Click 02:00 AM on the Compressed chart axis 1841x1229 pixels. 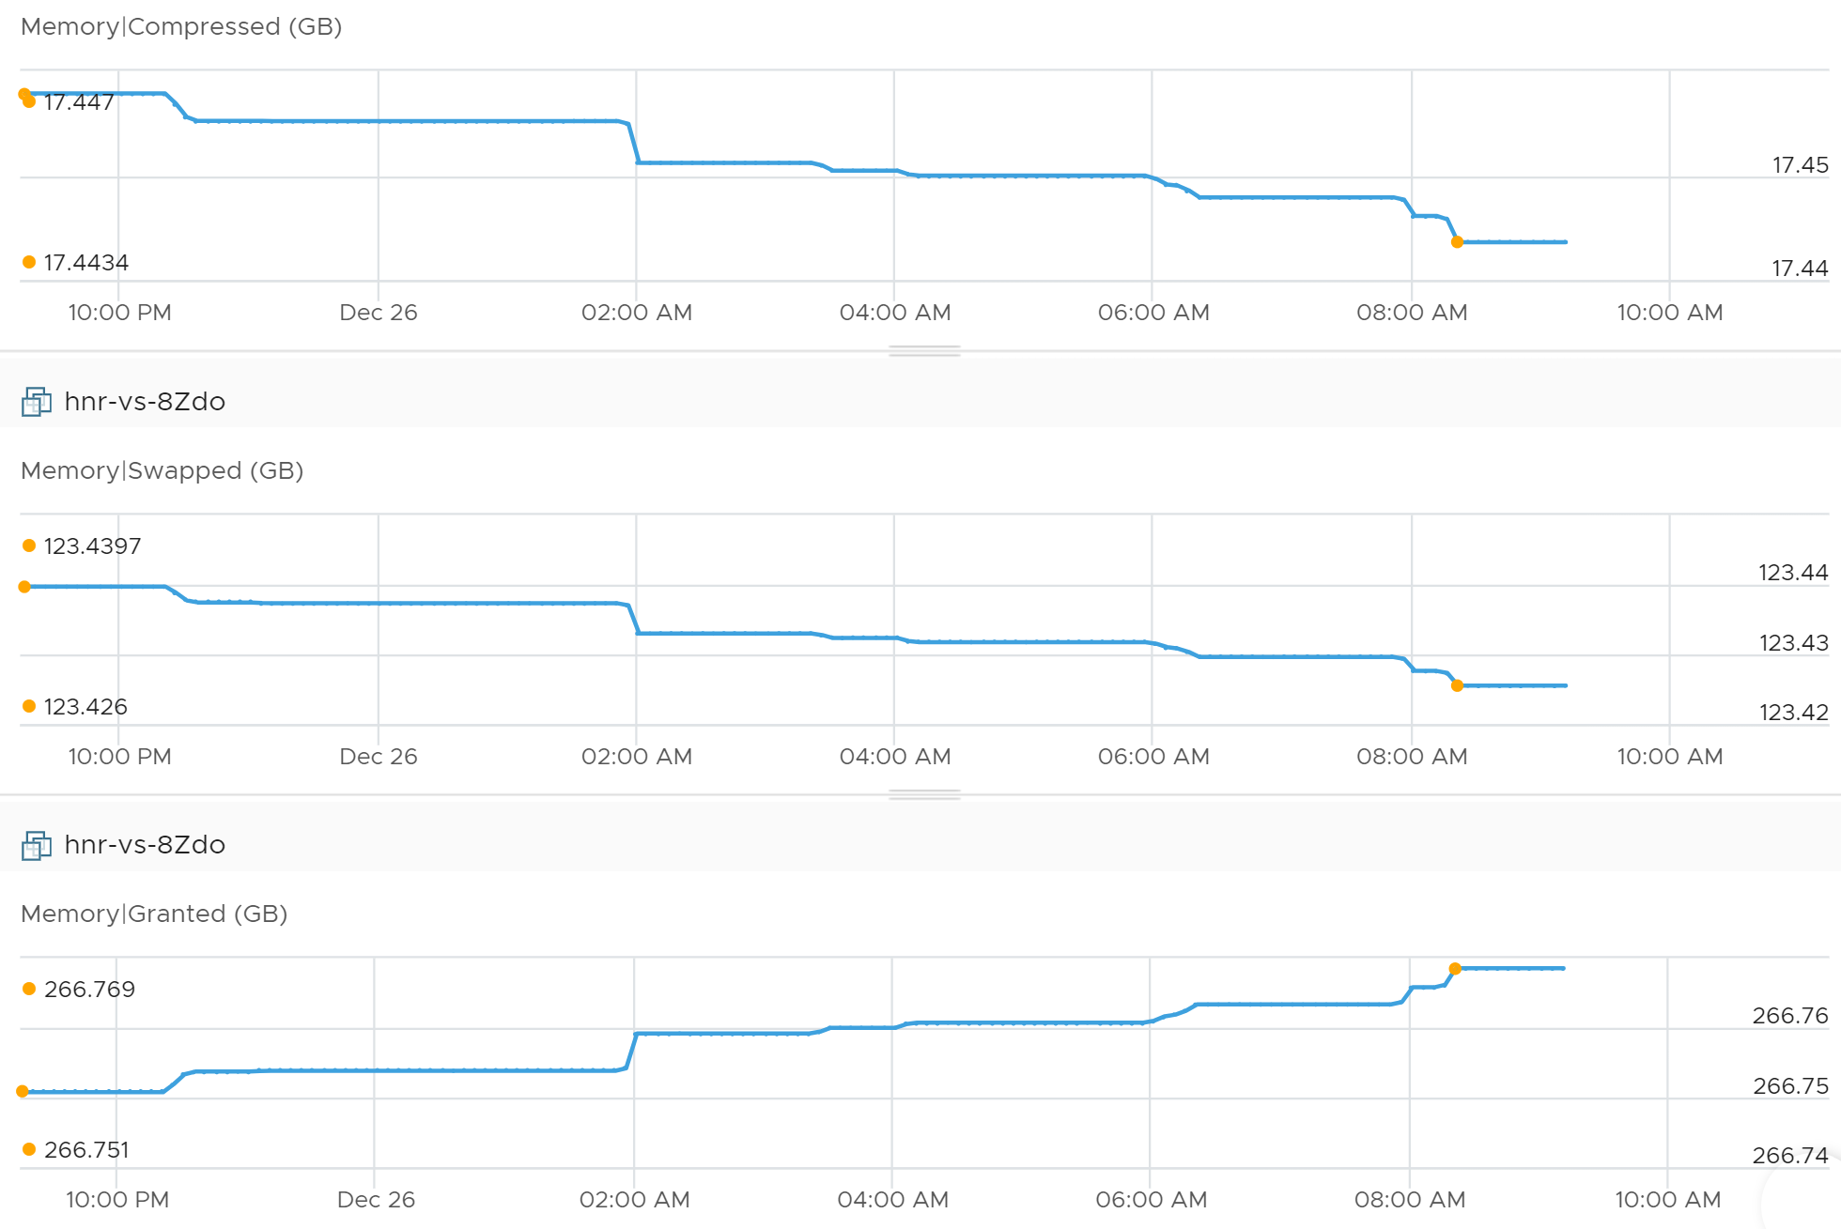[x=637, y=313]
